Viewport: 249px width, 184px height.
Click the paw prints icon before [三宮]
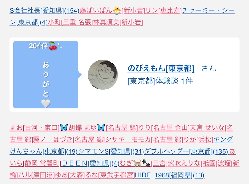point(146,163)
